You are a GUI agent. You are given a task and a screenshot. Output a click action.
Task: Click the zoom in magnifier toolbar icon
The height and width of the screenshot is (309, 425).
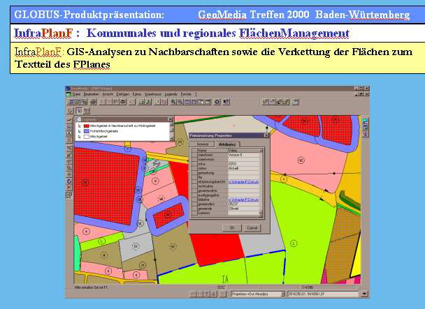tap(173, 102)
